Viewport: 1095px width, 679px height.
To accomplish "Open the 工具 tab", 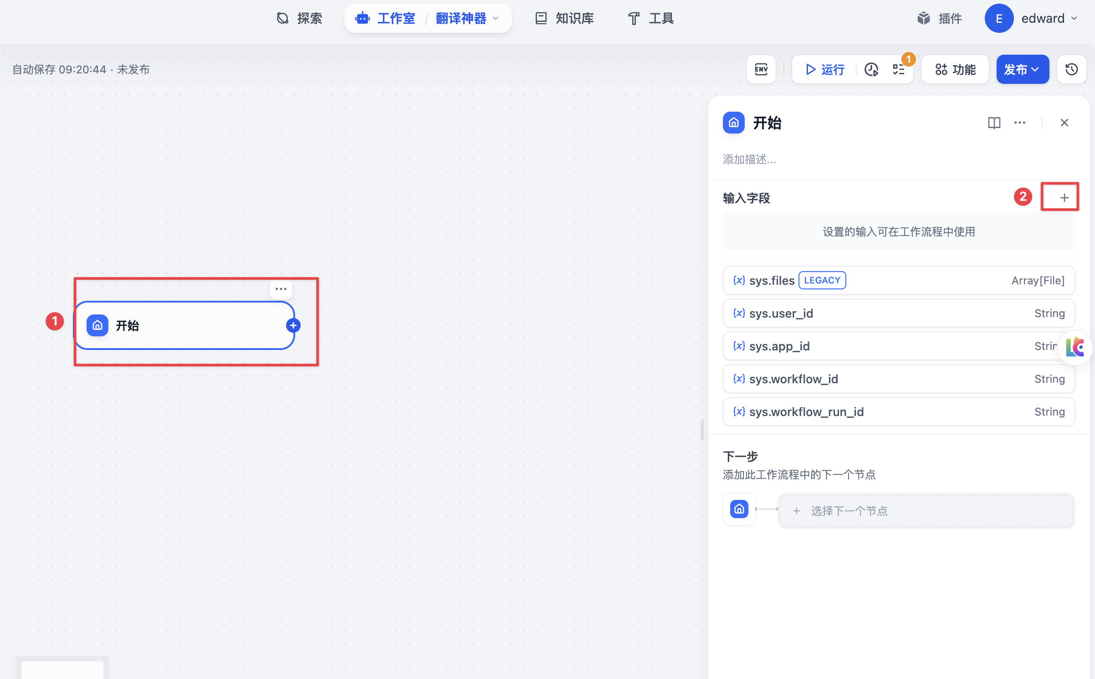I will click(650, 18).
